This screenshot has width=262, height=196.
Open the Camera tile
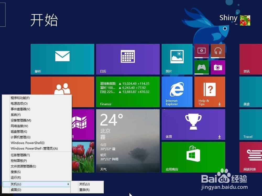[x=218, y=67]
